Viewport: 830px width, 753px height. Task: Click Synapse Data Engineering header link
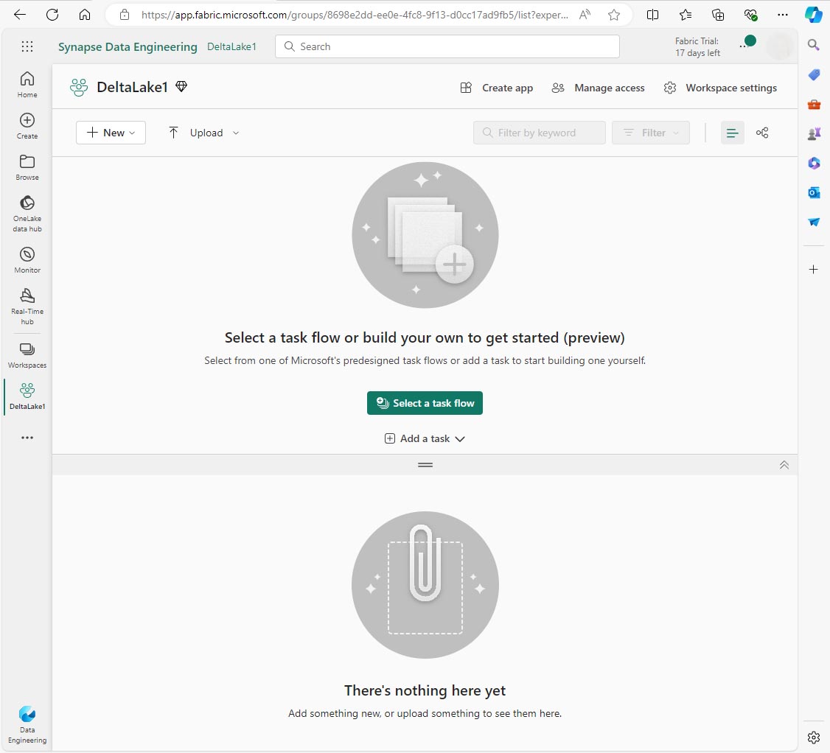click(128, 46)
